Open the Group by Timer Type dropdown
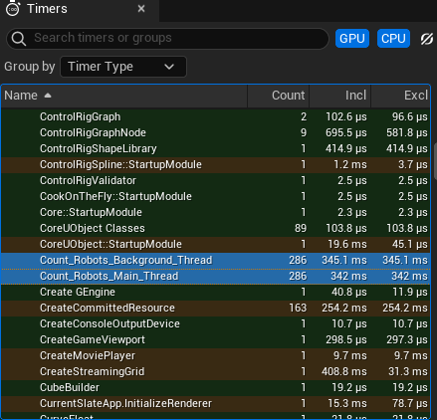The image size is (437, 420). (123, 67)
